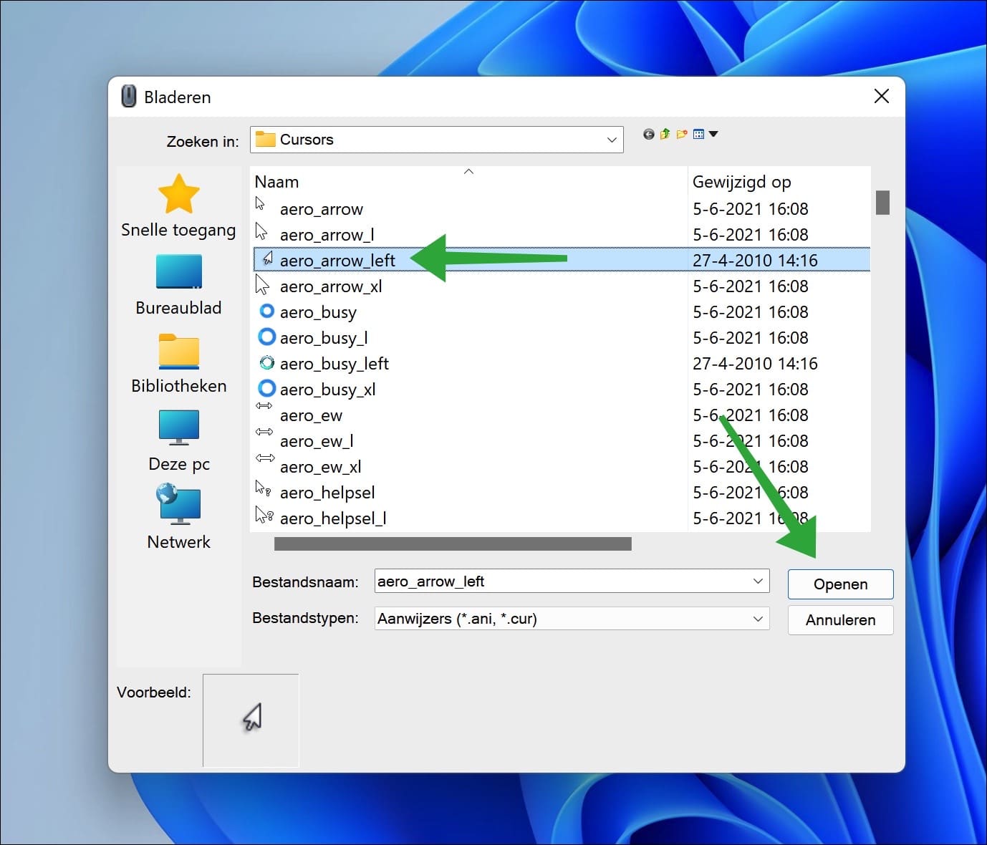
Task: Go up one folder level icon
Action: point(665,134)
